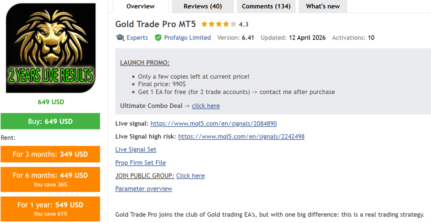
Task: Follow the Ultimate Combo Deal click here link
Action: [206, 106]
